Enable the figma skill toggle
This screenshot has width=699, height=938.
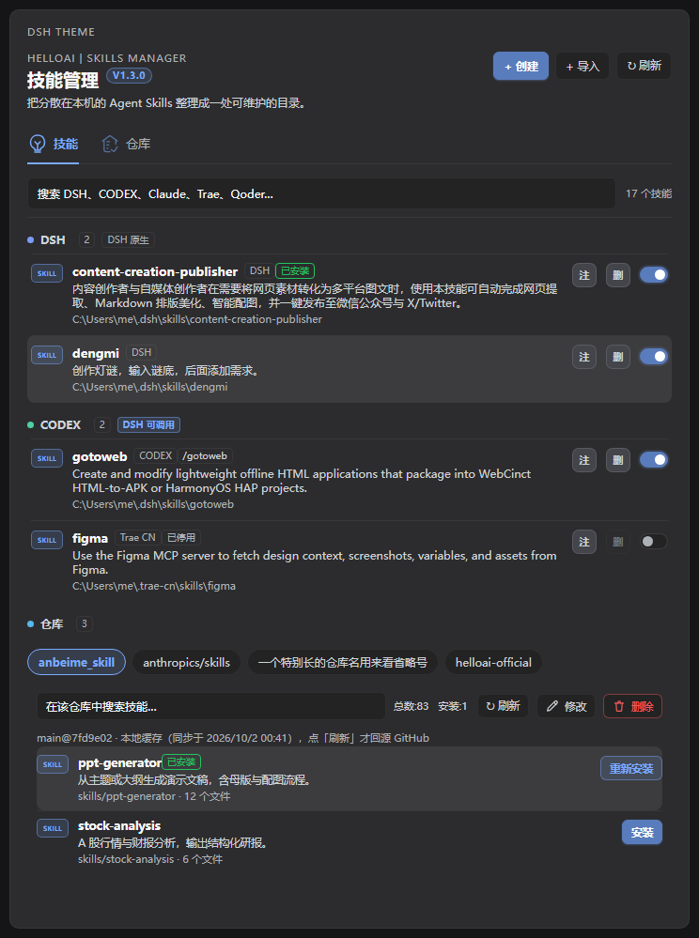click(654, 542)
